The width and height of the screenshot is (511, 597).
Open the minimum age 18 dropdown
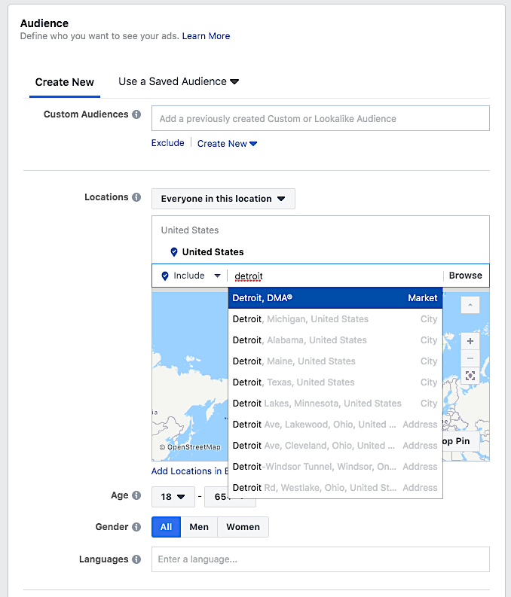tap(173, 497)
